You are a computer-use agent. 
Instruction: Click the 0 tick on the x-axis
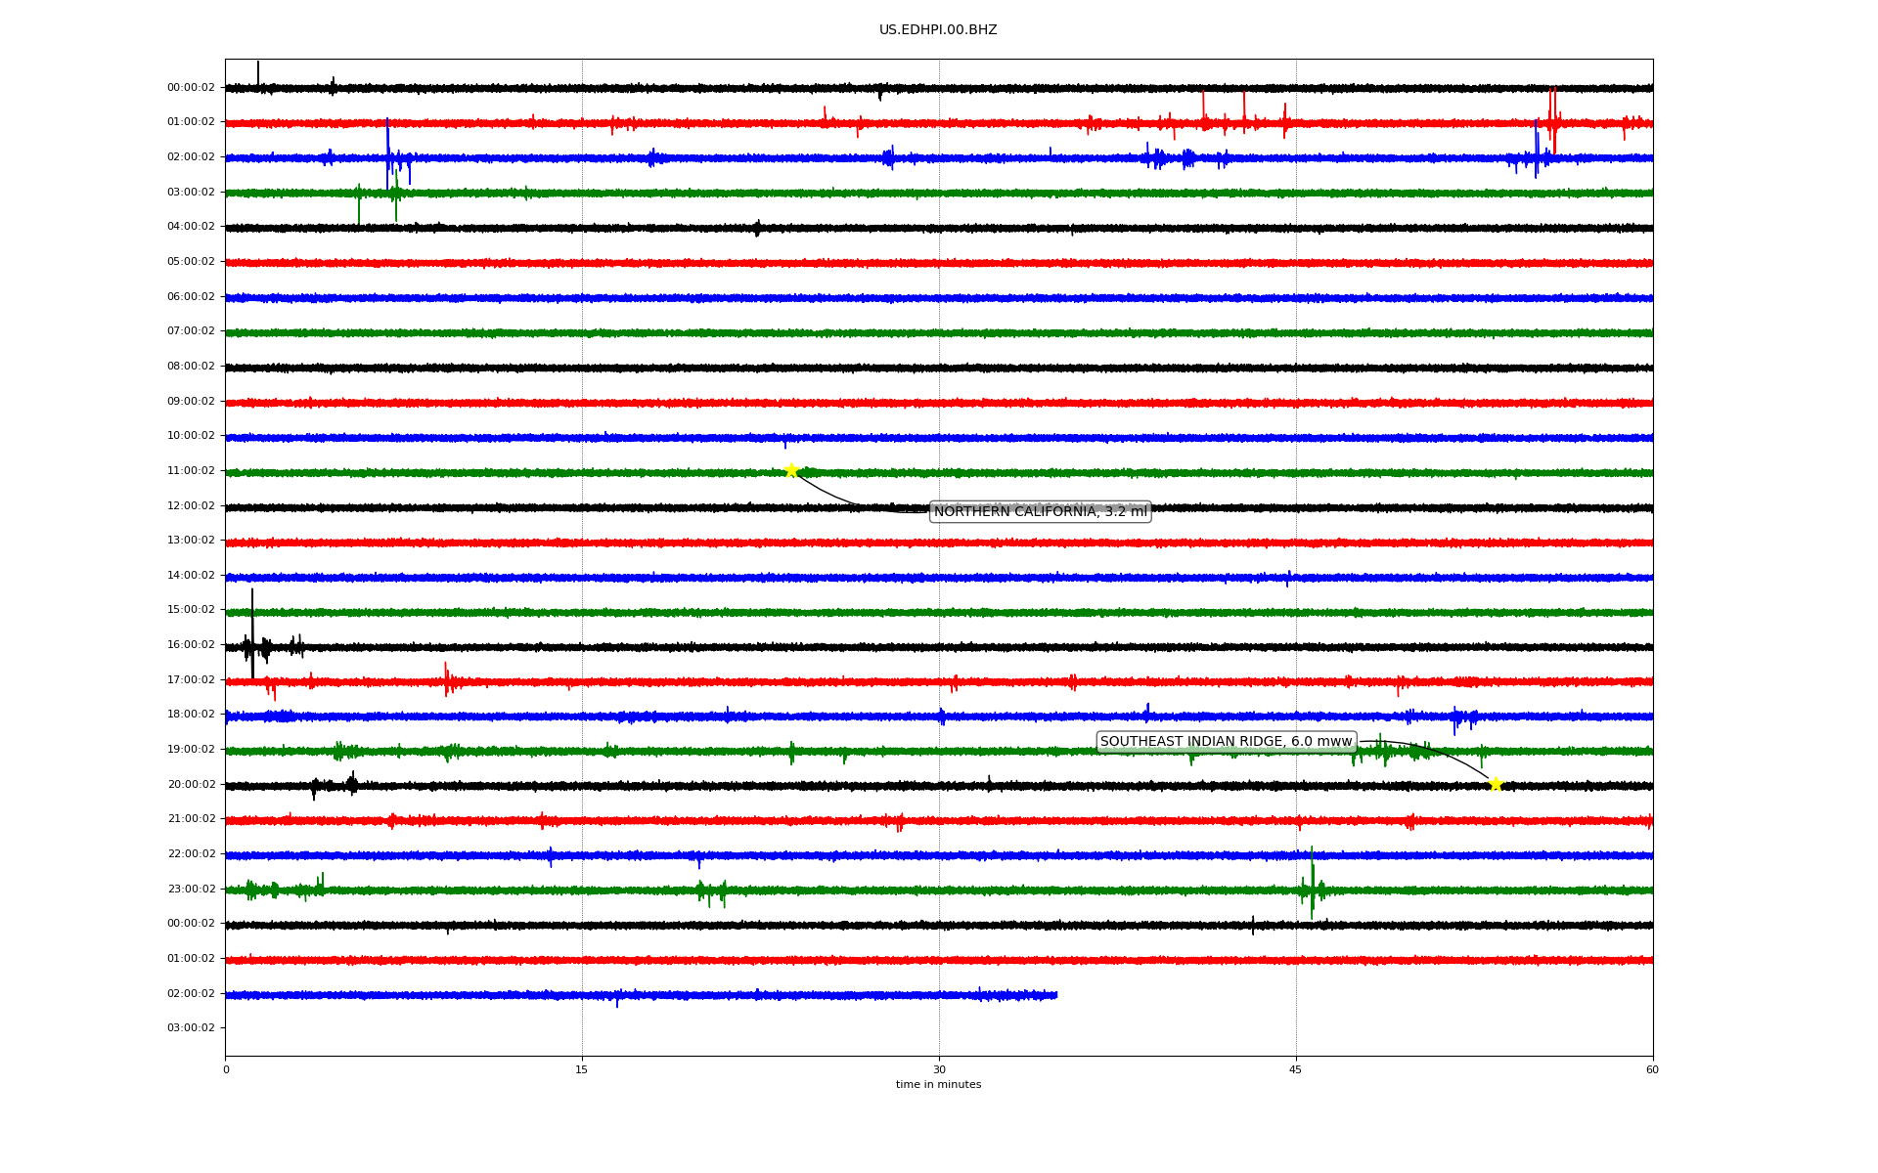226,1069
